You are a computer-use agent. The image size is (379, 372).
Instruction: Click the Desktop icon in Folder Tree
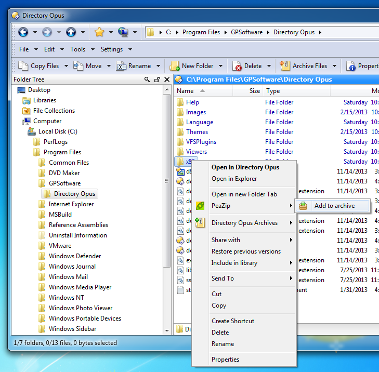[x=21, y=90]
